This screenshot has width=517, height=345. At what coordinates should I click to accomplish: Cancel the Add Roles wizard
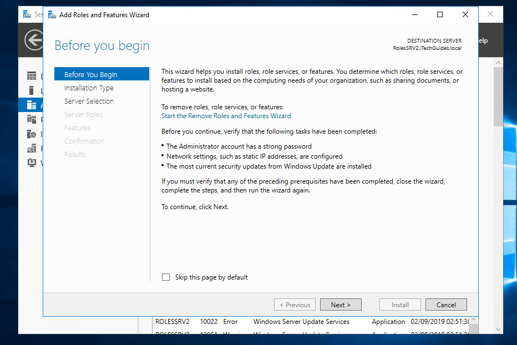tap(446, 304)
